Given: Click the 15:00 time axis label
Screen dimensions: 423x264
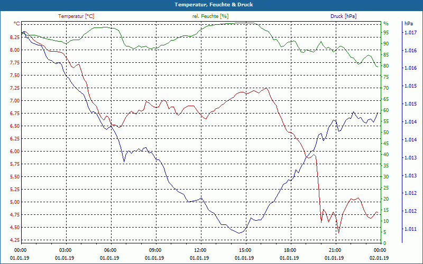Looking at the screenshot, I should tap(245, 250).
